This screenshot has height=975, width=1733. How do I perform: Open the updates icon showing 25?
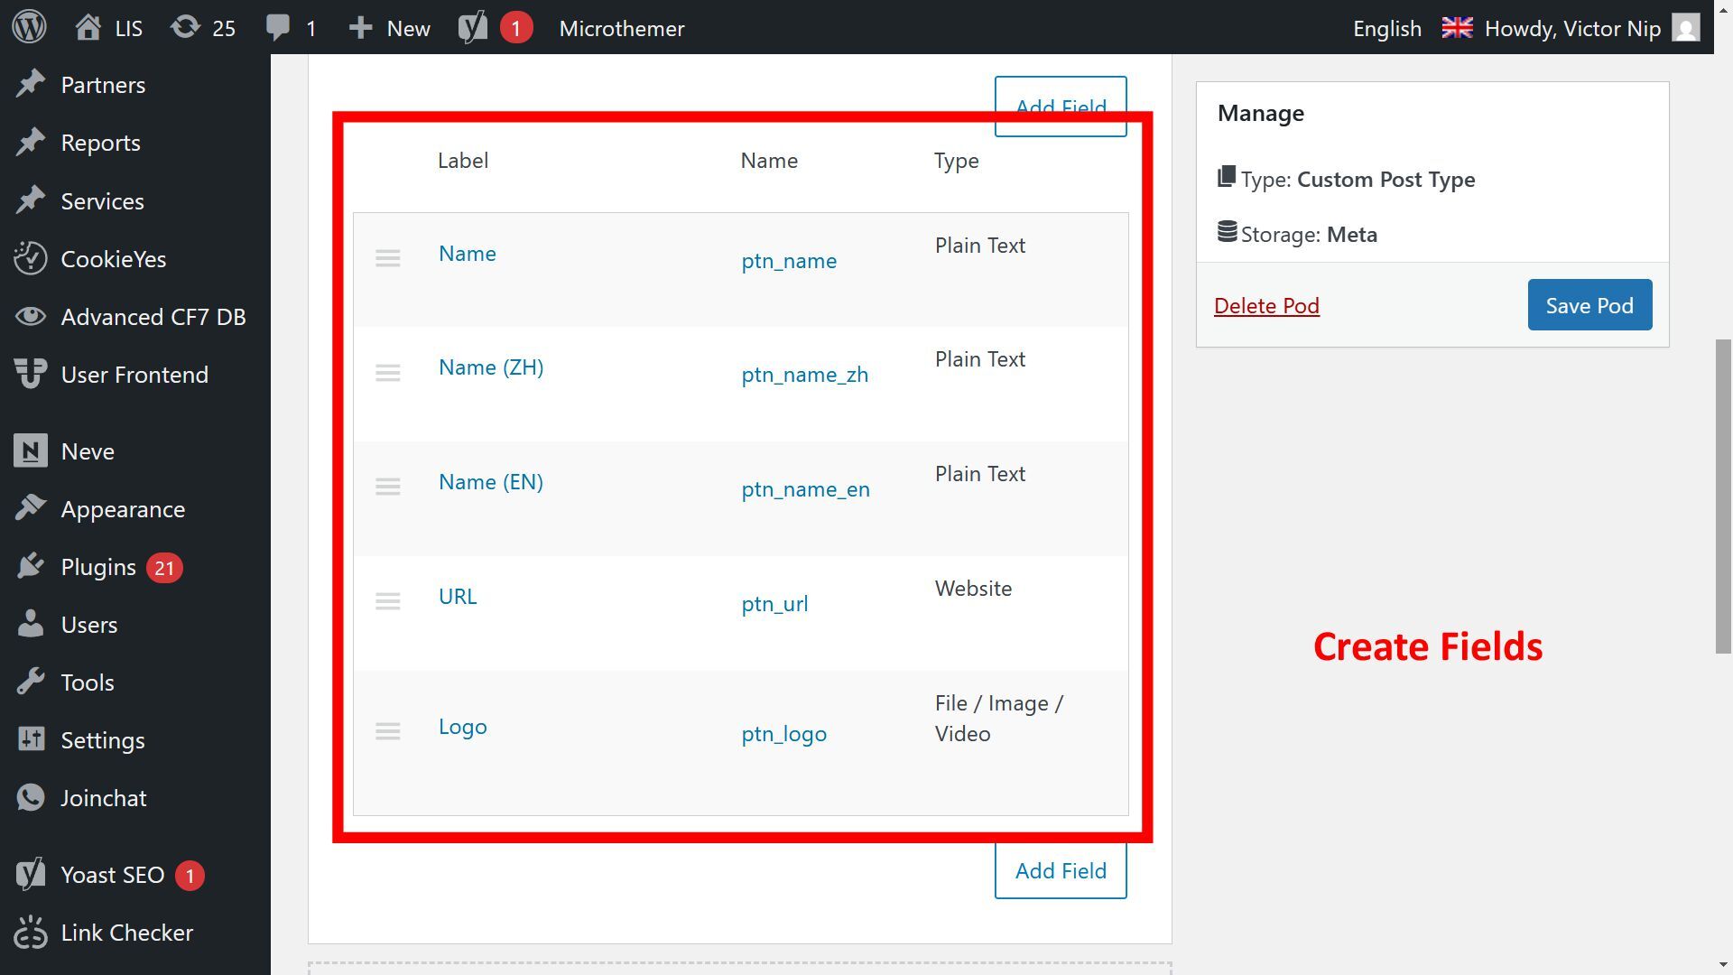(x=185, y=27)
